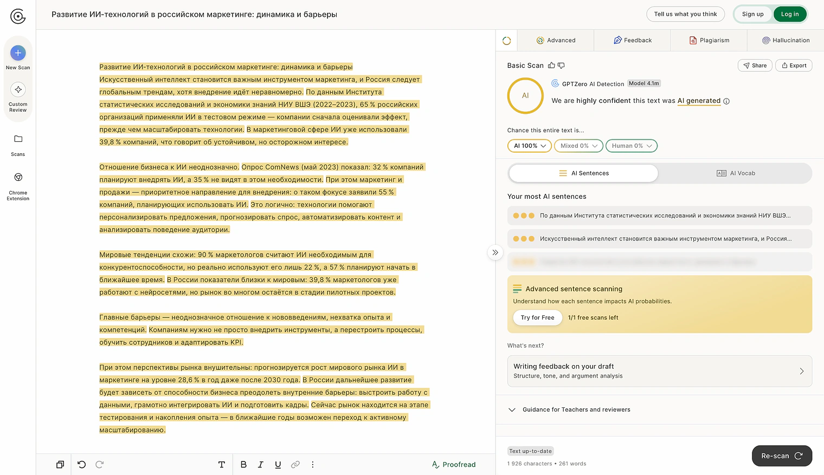Click the thumbs down icon
Image resolution: width=824 pixels, height=475 pixels.
coord(561,66)
